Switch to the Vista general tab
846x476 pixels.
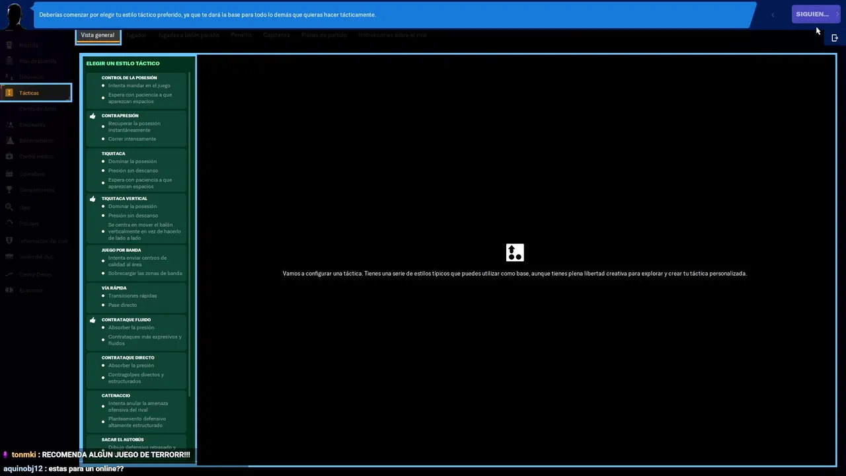(x=98, y=36)
